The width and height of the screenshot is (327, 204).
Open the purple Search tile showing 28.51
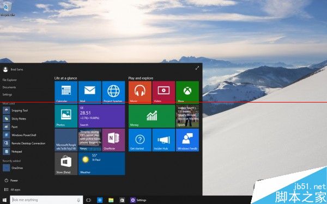point(101,116)
